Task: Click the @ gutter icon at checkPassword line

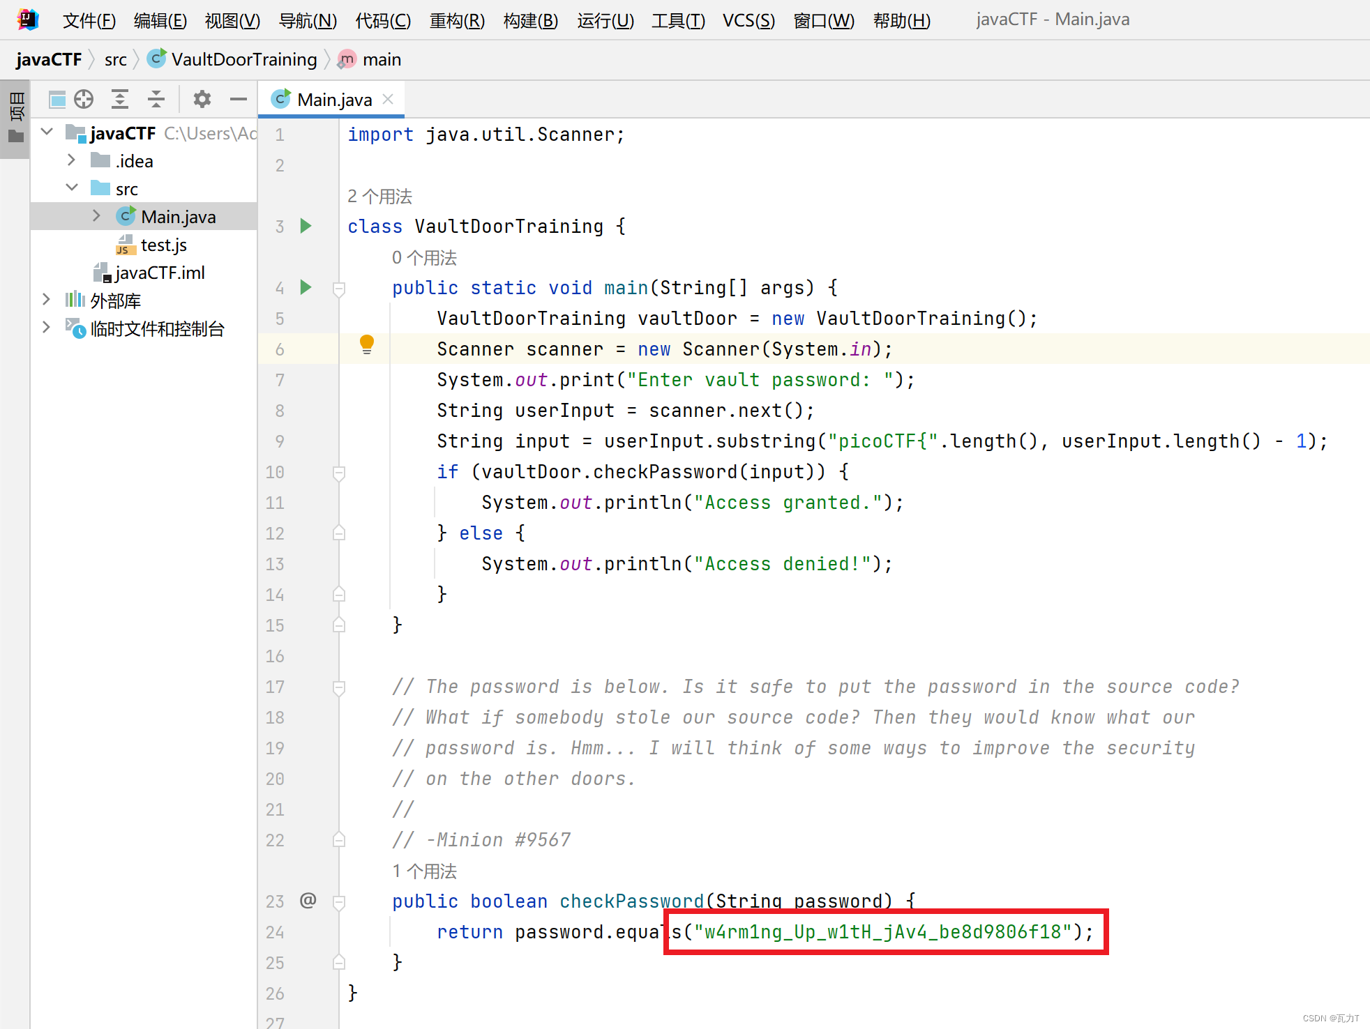Action: click(308, 900)
